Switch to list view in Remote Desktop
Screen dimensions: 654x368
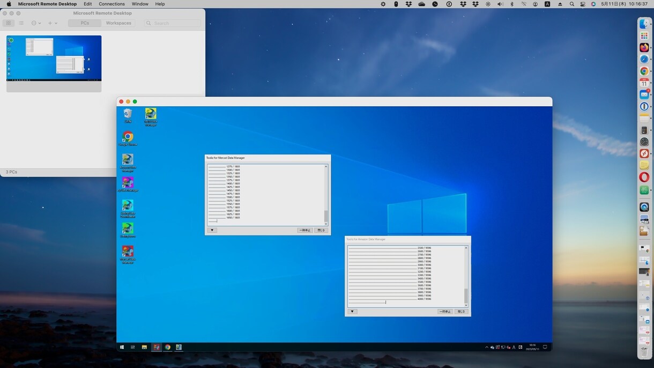pos(21,23)
